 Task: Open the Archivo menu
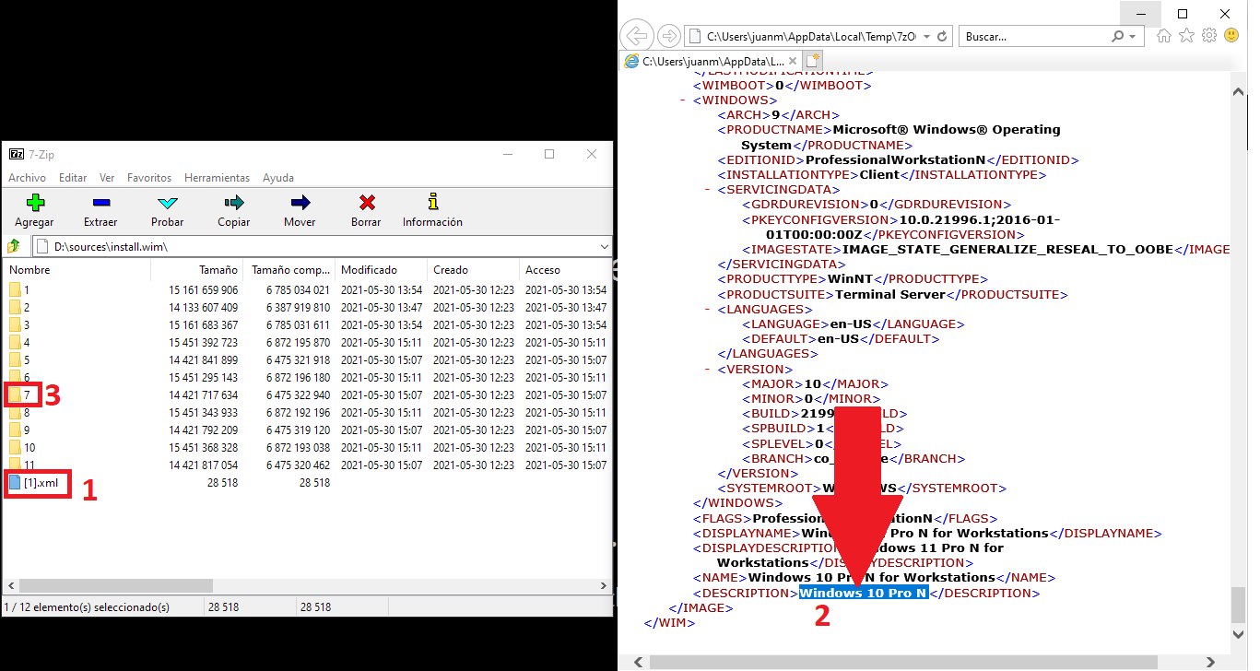coord(27,178)
